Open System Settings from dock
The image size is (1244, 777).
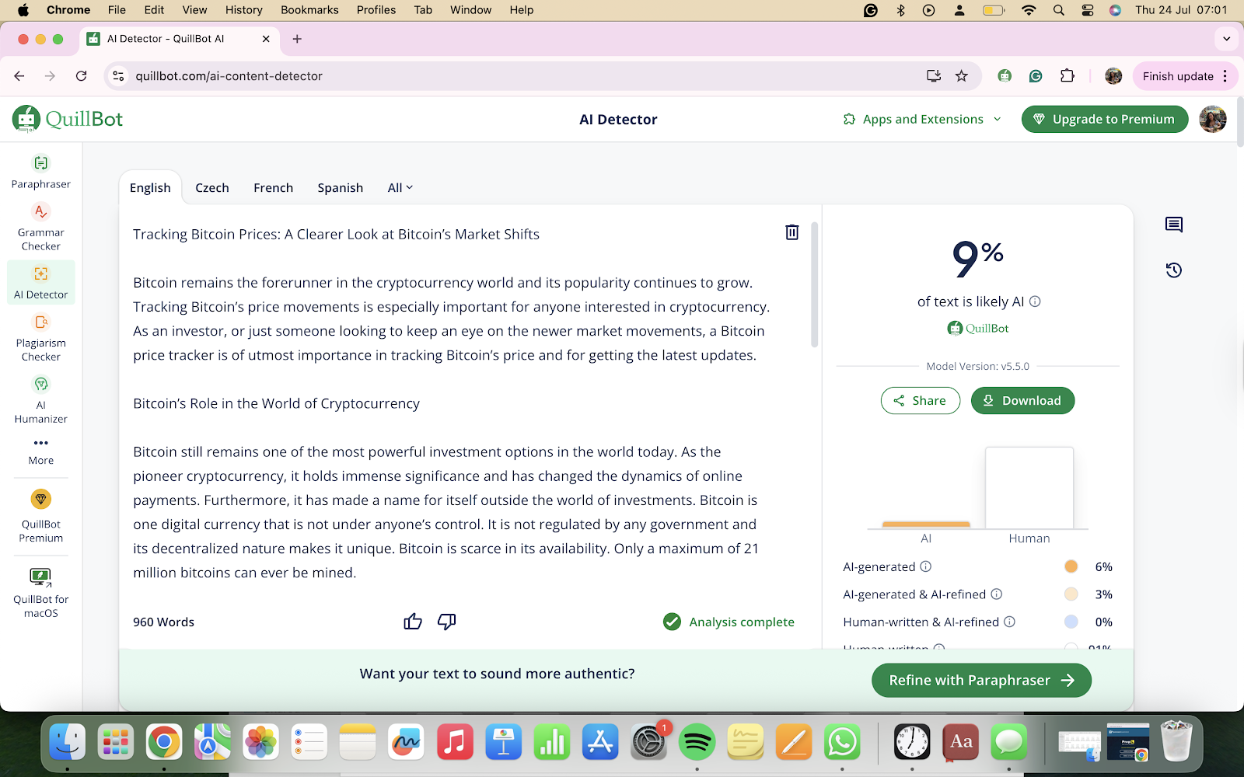(x=648, y=743)
